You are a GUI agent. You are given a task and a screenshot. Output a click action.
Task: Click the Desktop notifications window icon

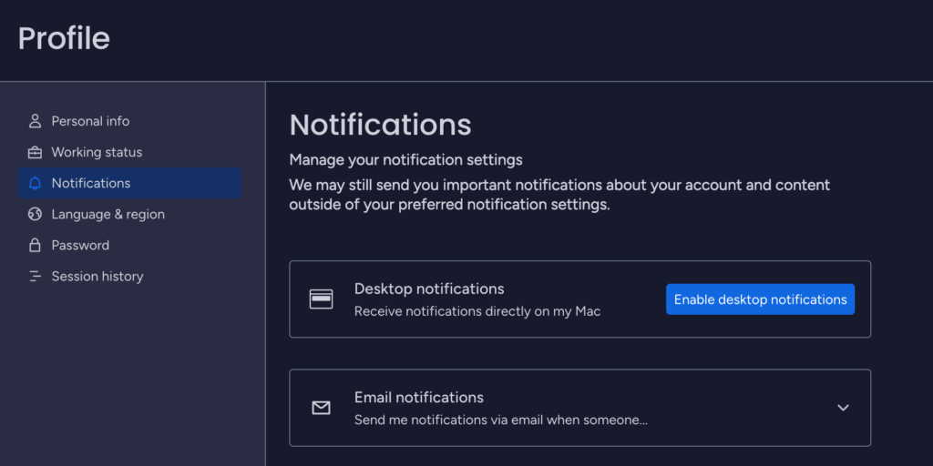click(322, 299)
